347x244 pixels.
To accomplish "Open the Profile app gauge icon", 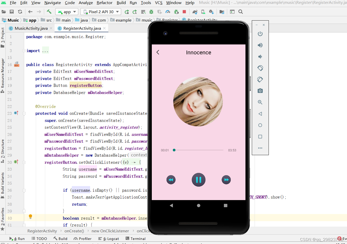I will click(168, 12).
